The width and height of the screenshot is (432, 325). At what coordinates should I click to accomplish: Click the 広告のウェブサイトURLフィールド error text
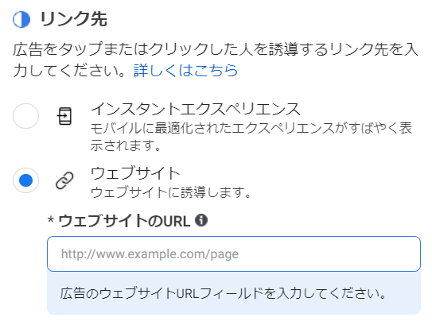coord(223,293)
